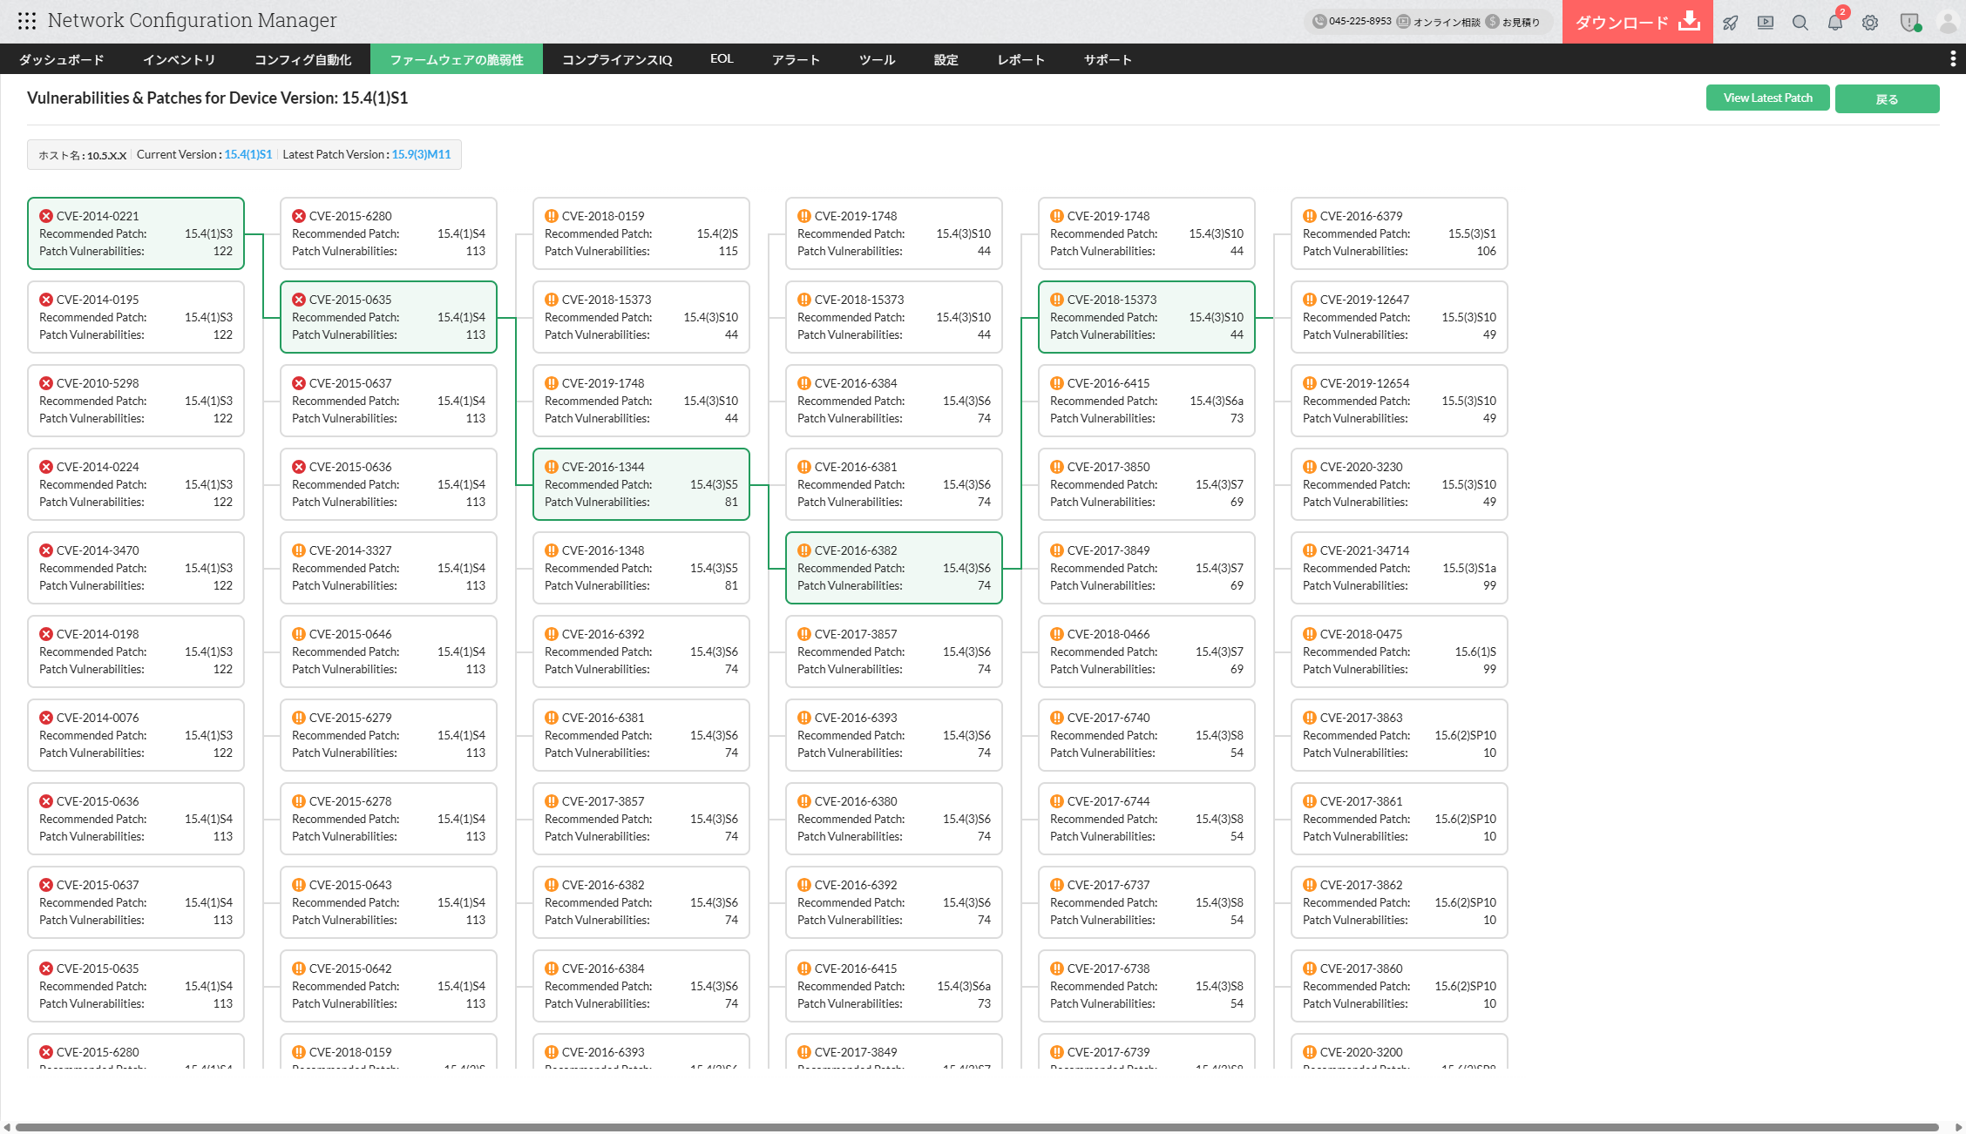Select the ファームウェアの脆弱性 tab
1966x1134 pixels.
(x=457, y=59)
